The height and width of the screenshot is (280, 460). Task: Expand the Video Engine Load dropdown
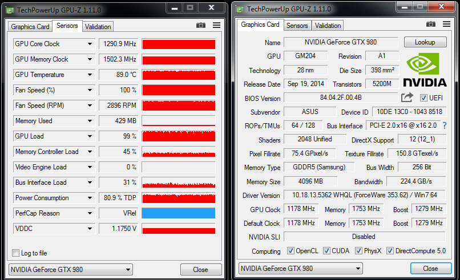90,167
